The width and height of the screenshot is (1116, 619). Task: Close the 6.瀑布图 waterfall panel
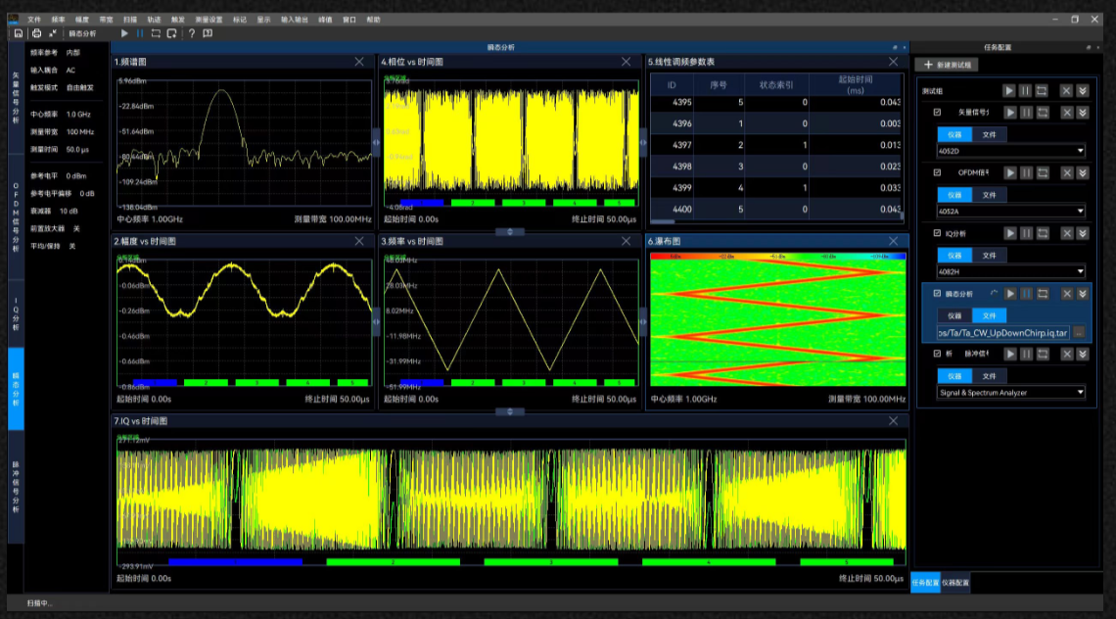click(893, 241)
